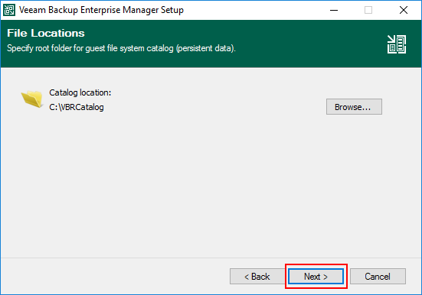This screenshot has width=422, height=295.
Task: Cancel the Enterprise Manager setup
Action: (378, 276)
